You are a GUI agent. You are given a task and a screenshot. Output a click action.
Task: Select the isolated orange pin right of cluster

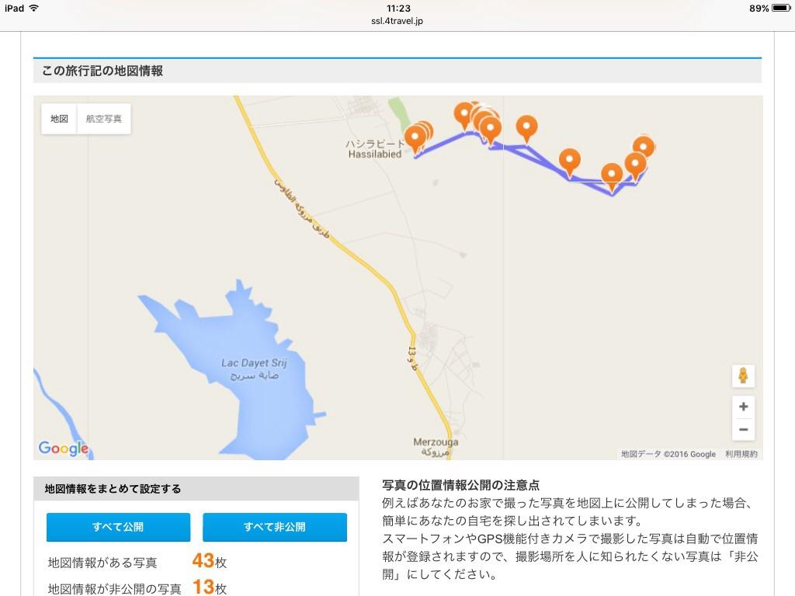click(527, 129)
